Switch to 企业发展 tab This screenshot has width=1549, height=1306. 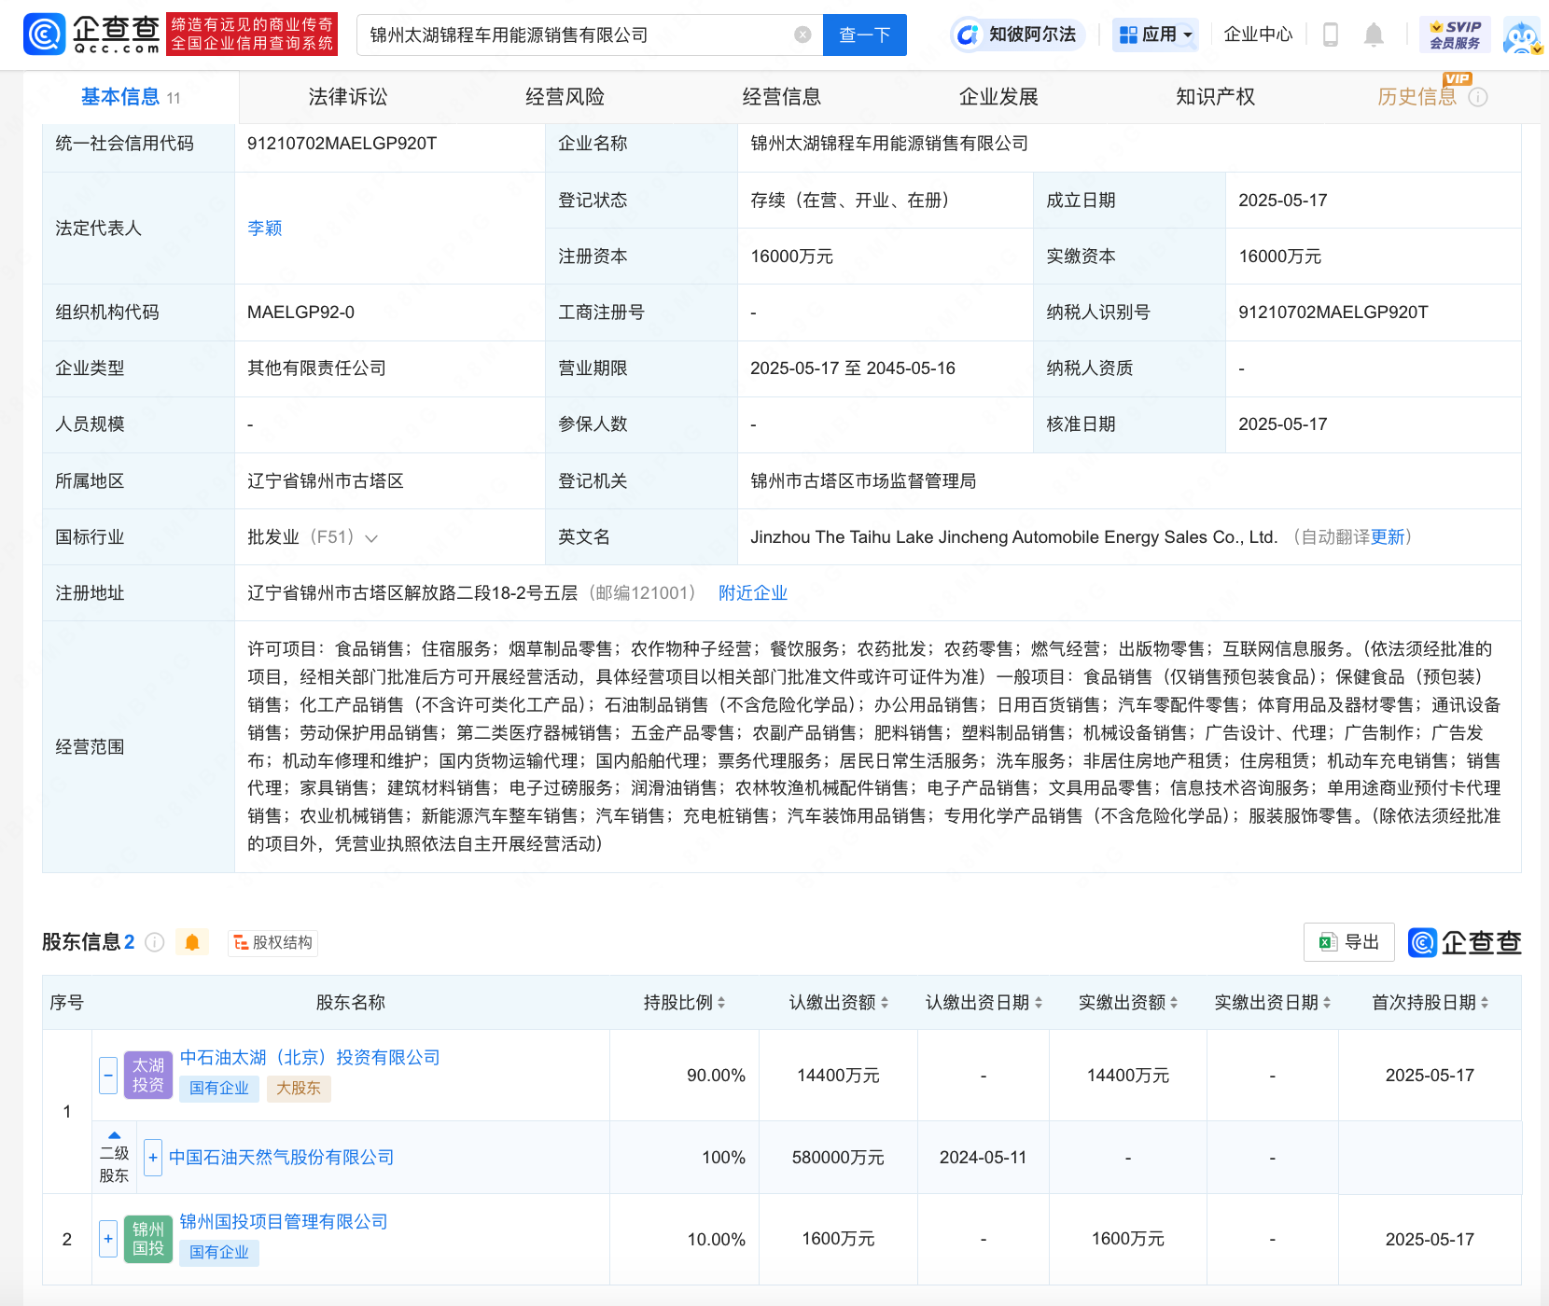tap(998, 97)
